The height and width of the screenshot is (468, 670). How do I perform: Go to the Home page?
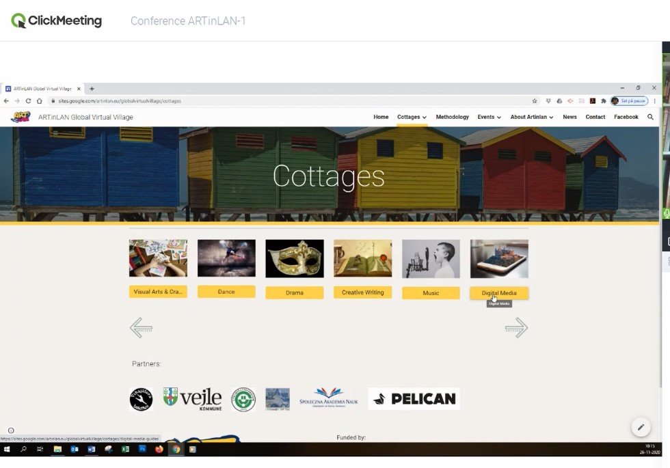pos(381,117)
